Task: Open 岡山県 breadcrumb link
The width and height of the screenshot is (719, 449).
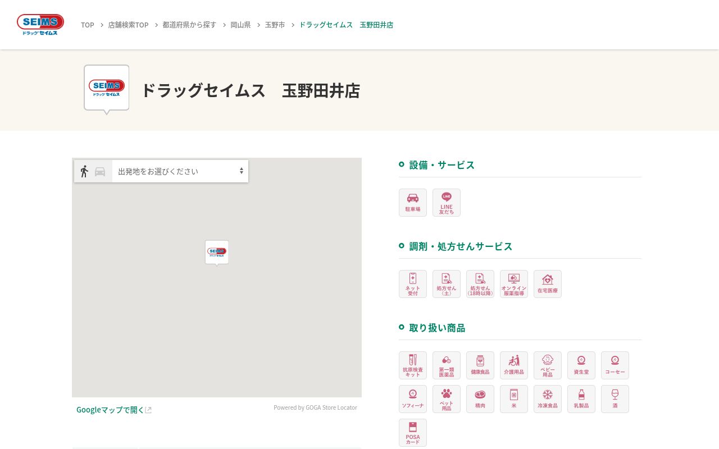Action: click(240, 25)
